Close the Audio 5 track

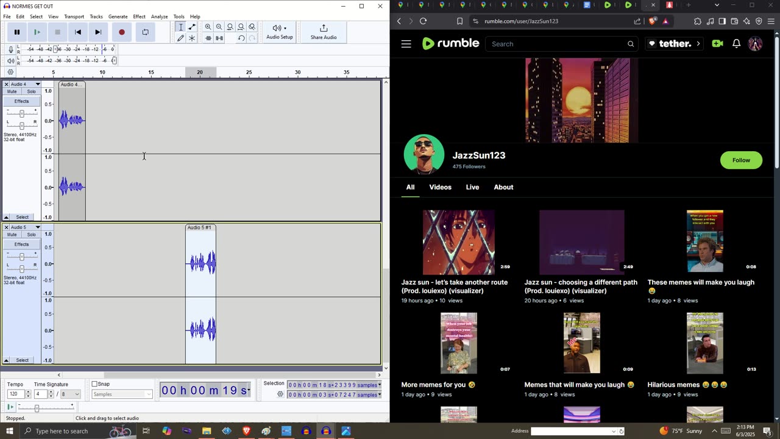pos(6,227)
